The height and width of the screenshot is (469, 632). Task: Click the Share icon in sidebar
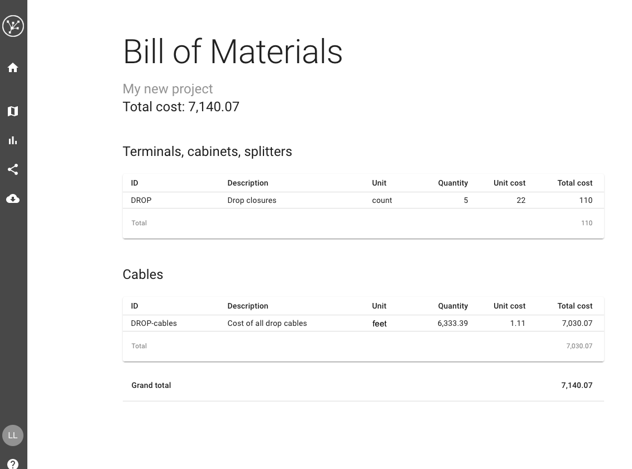click(13, 169)
